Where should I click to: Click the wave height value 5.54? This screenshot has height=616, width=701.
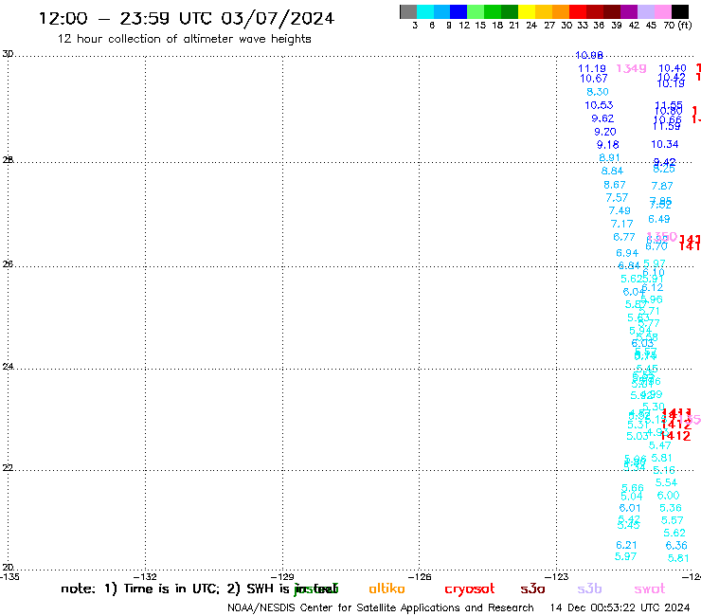click(x=666, y=482)
